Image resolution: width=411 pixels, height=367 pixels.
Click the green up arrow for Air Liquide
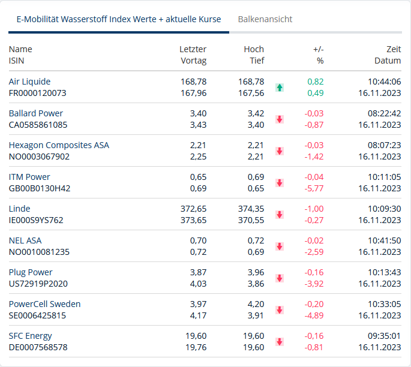coord(280,88)
